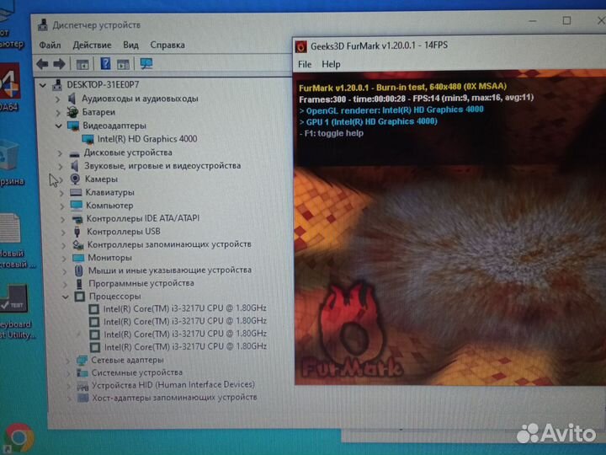
Task: Open the new text document on desktop
Action: (x=13, y=240)
